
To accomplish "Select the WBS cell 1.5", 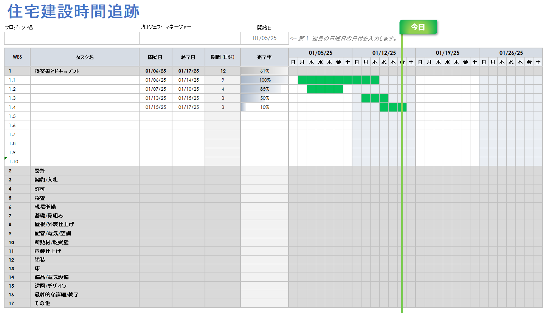I will click(x=17, y=116).
